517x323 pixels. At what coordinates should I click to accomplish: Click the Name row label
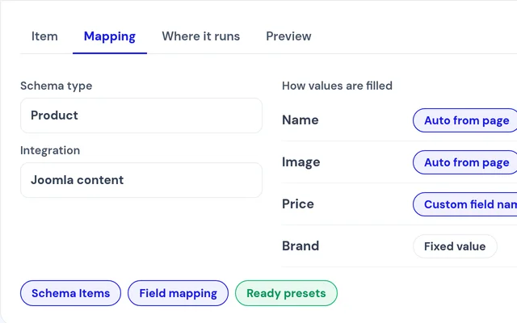[x=301, y=120]
